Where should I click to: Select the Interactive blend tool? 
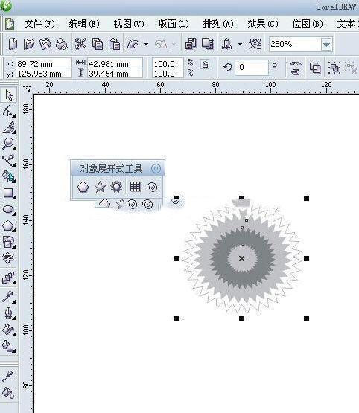8,278
